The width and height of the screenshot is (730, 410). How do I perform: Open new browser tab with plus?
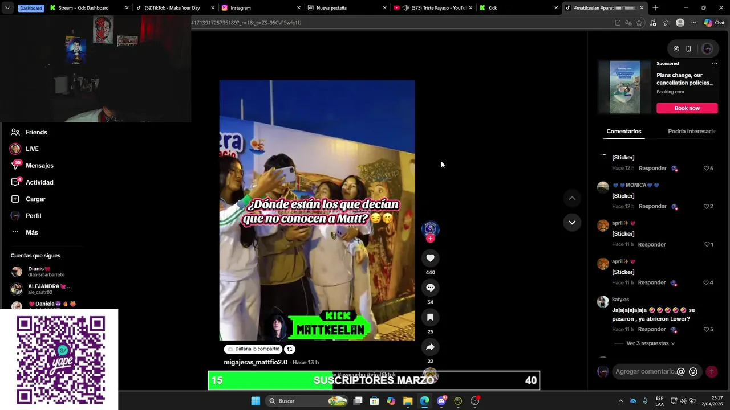pyautogui.click(x=655, y=8)
